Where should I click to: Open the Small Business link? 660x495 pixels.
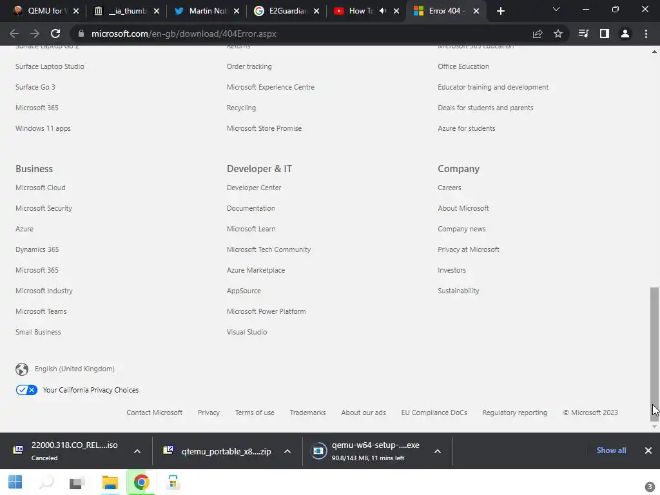tap(38, 332)
